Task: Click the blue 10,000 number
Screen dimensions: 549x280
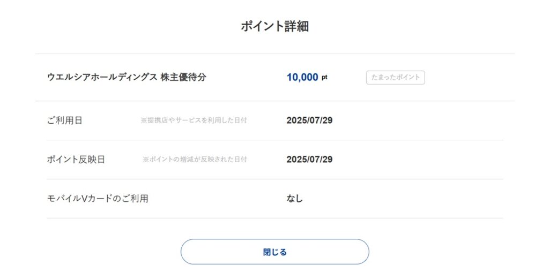Action: [302, 77]
